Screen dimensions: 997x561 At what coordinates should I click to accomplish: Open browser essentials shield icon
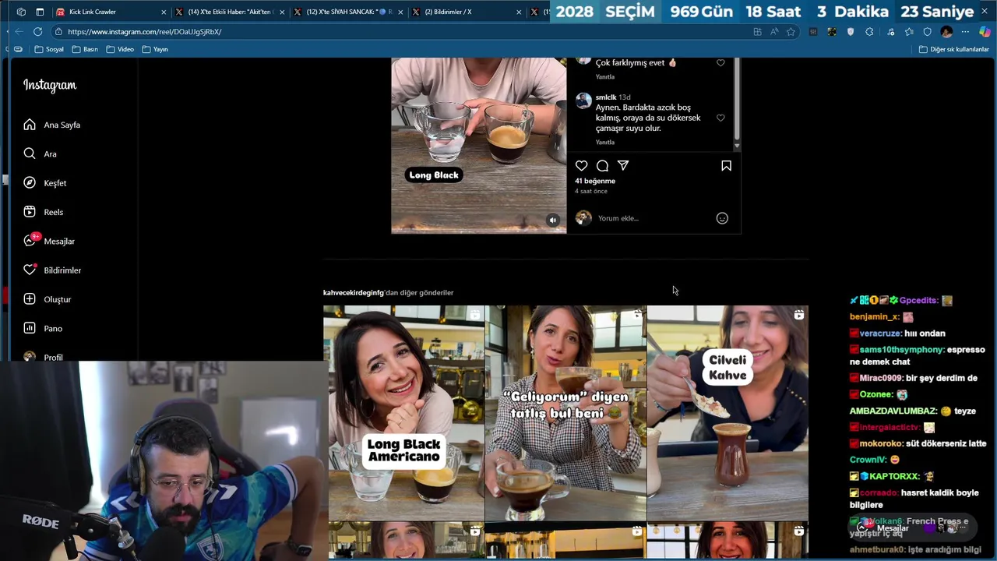(x=927, y=32)
